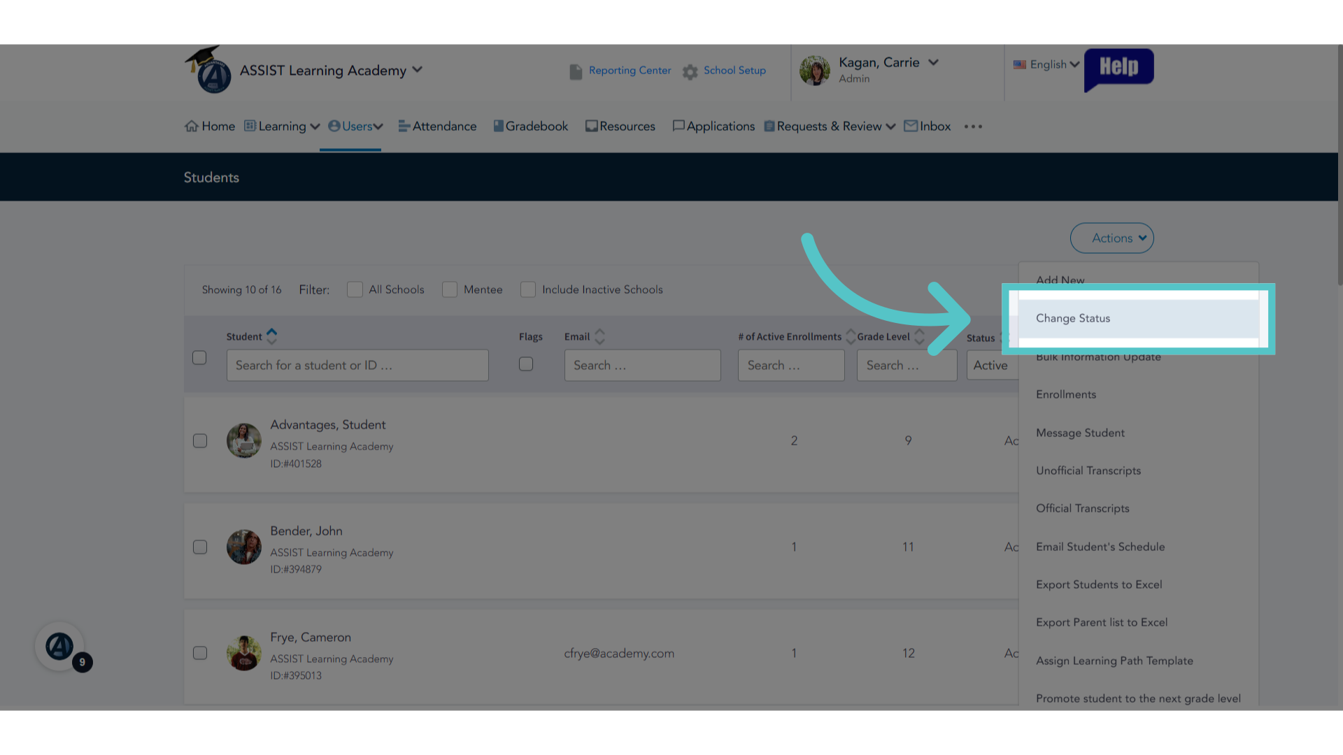Click the Resources monitor icon
This screenshot has height=755, width=1343.
click(592, 126)
